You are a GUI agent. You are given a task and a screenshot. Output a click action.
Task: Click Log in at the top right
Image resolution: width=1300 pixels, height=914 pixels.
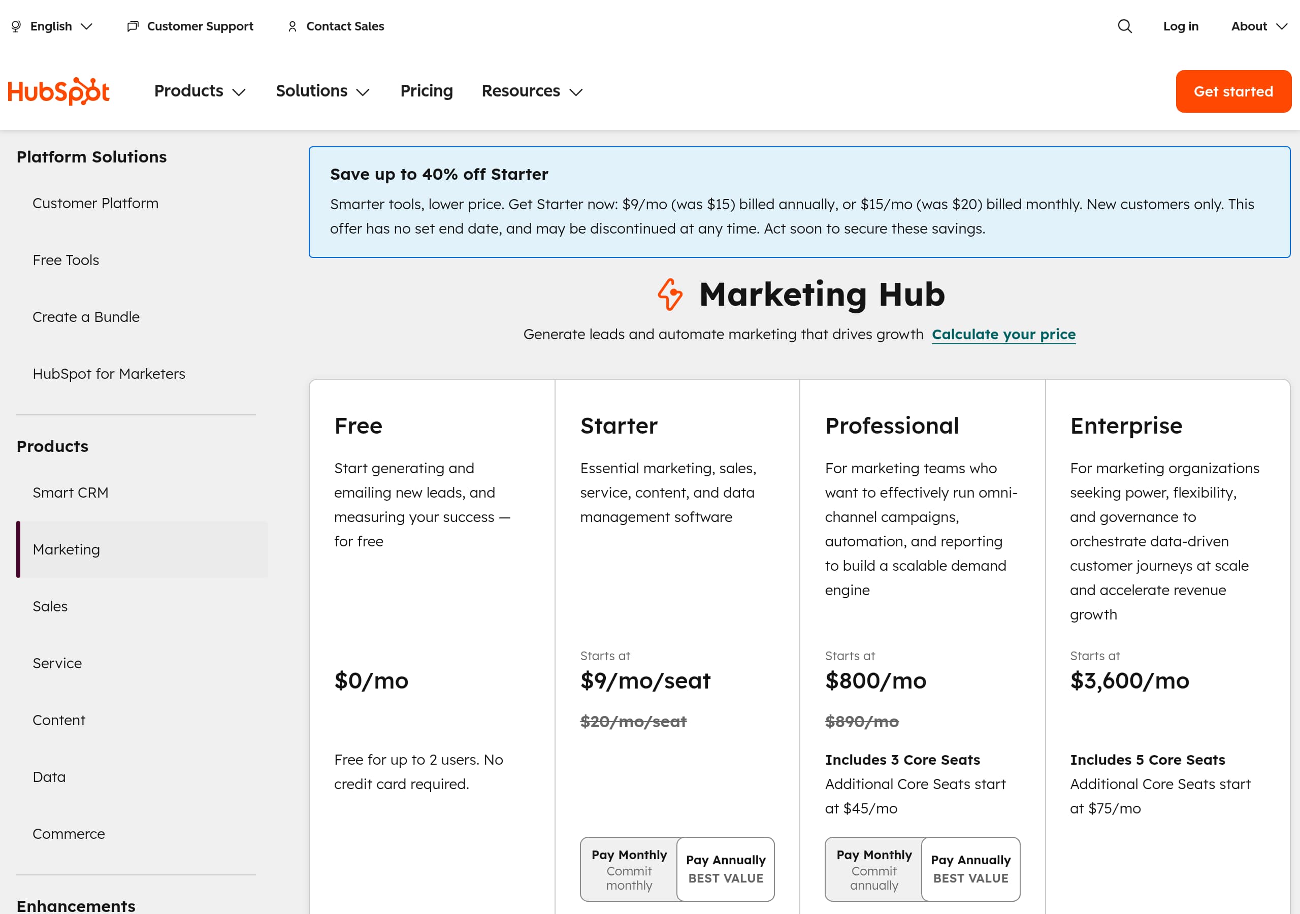[x=1181, y=26]
